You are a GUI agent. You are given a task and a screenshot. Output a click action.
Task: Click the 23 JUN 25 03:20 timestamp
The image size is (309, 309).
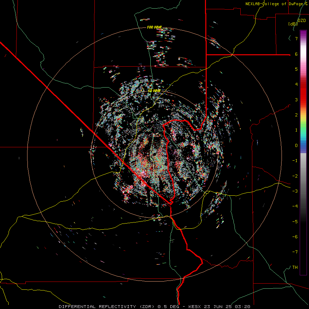tap(227, 307)
